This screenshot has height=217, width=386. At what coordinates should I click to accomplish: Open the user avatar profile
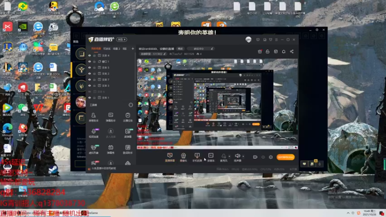[x=248, y=40]
